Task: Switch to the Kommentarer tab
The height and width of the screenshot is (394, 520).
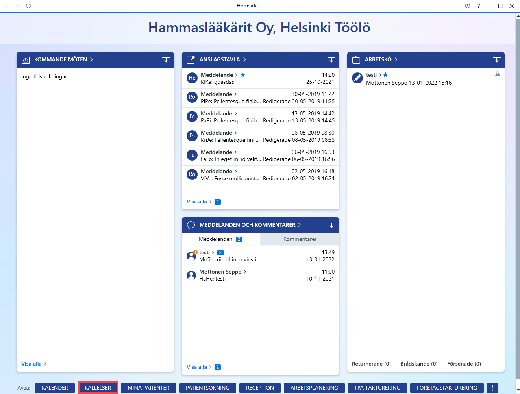Action: coord(300,239)
